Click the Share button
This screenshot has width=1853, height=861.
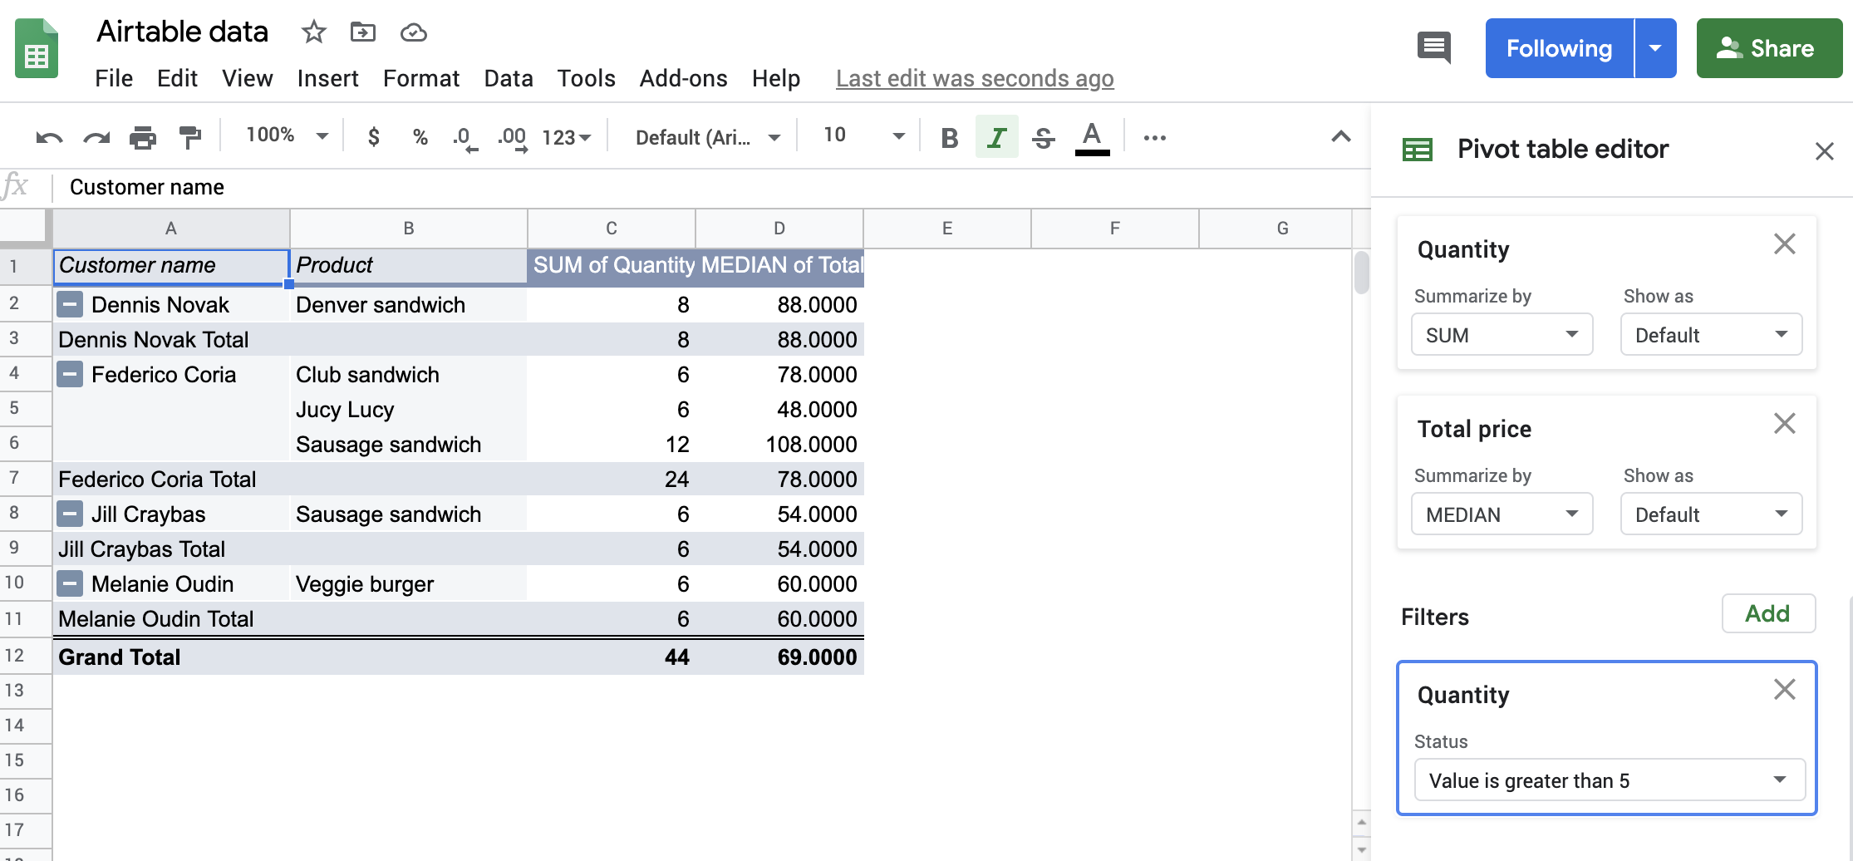click(x=1769, y=47)
